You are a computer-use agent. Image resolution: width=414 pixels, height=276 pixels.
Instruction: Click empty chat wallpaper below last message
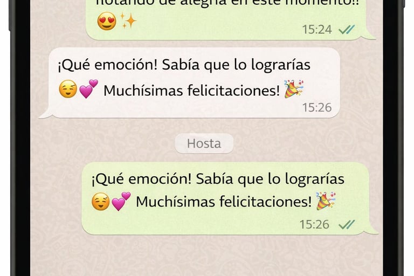click(206, 256)
